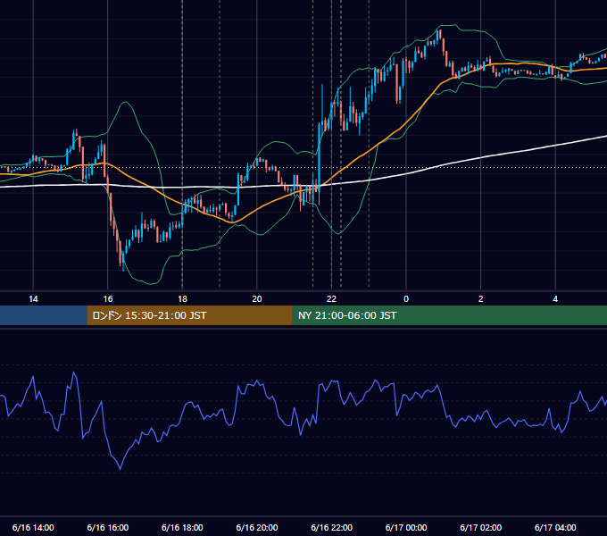Click the 14 hour axis label

point(33,299)
